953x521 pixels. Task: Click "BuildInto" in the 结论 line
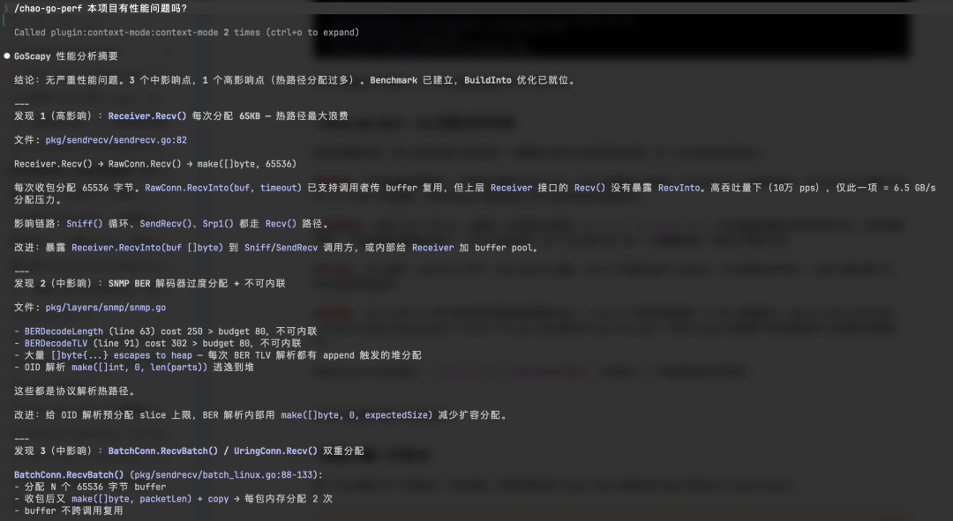pos(487,80)
